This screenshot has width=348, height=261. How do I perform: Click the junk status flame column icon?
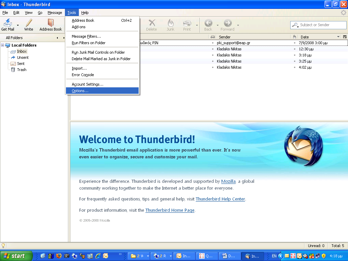(295, 37)
